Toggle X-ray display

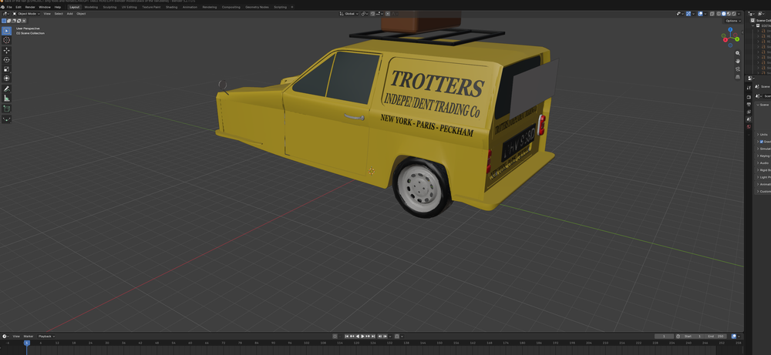tap(712, 14)
